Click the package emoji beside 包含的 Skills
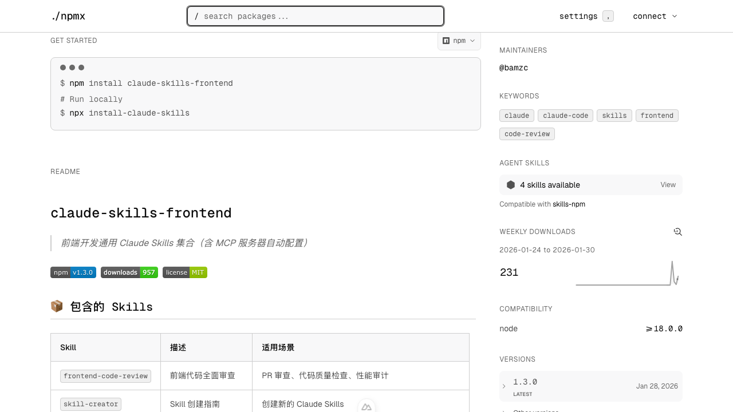Screen dimensions: 733x412 coord(57,306)
